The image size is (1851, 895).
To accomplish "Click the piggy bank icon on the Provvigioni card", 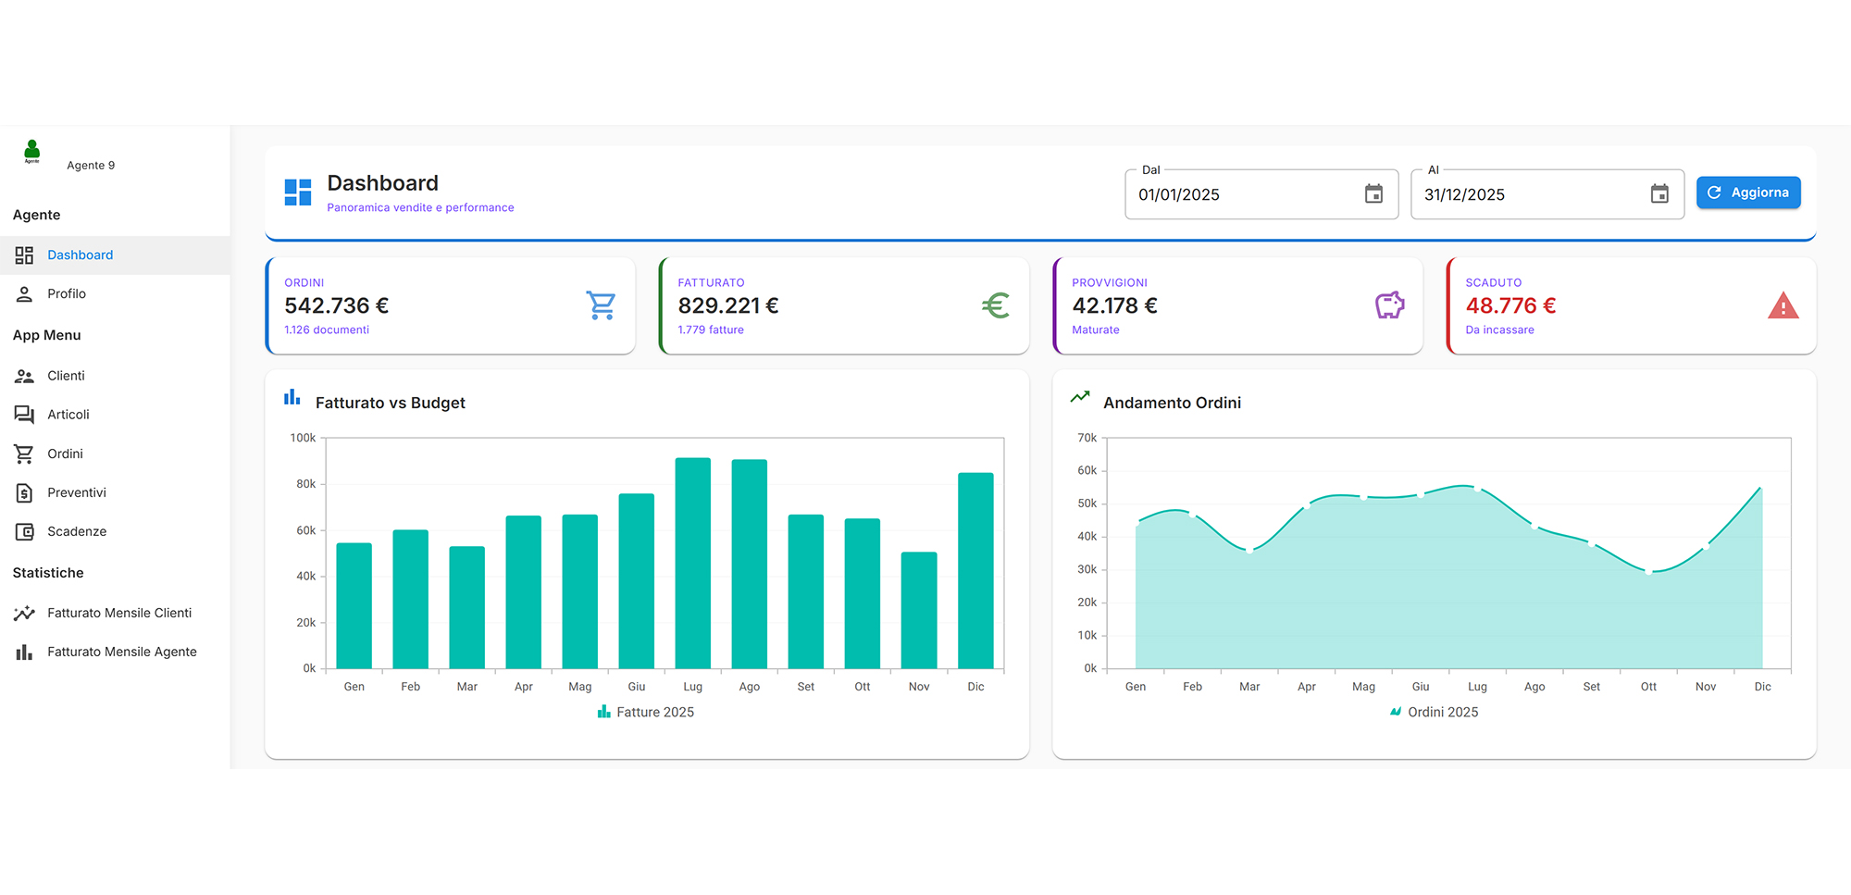I will point(1389,305).
